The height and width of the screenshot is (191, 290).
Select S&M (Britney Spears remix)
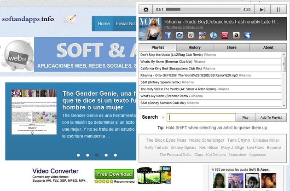click(x=210, y=82)
